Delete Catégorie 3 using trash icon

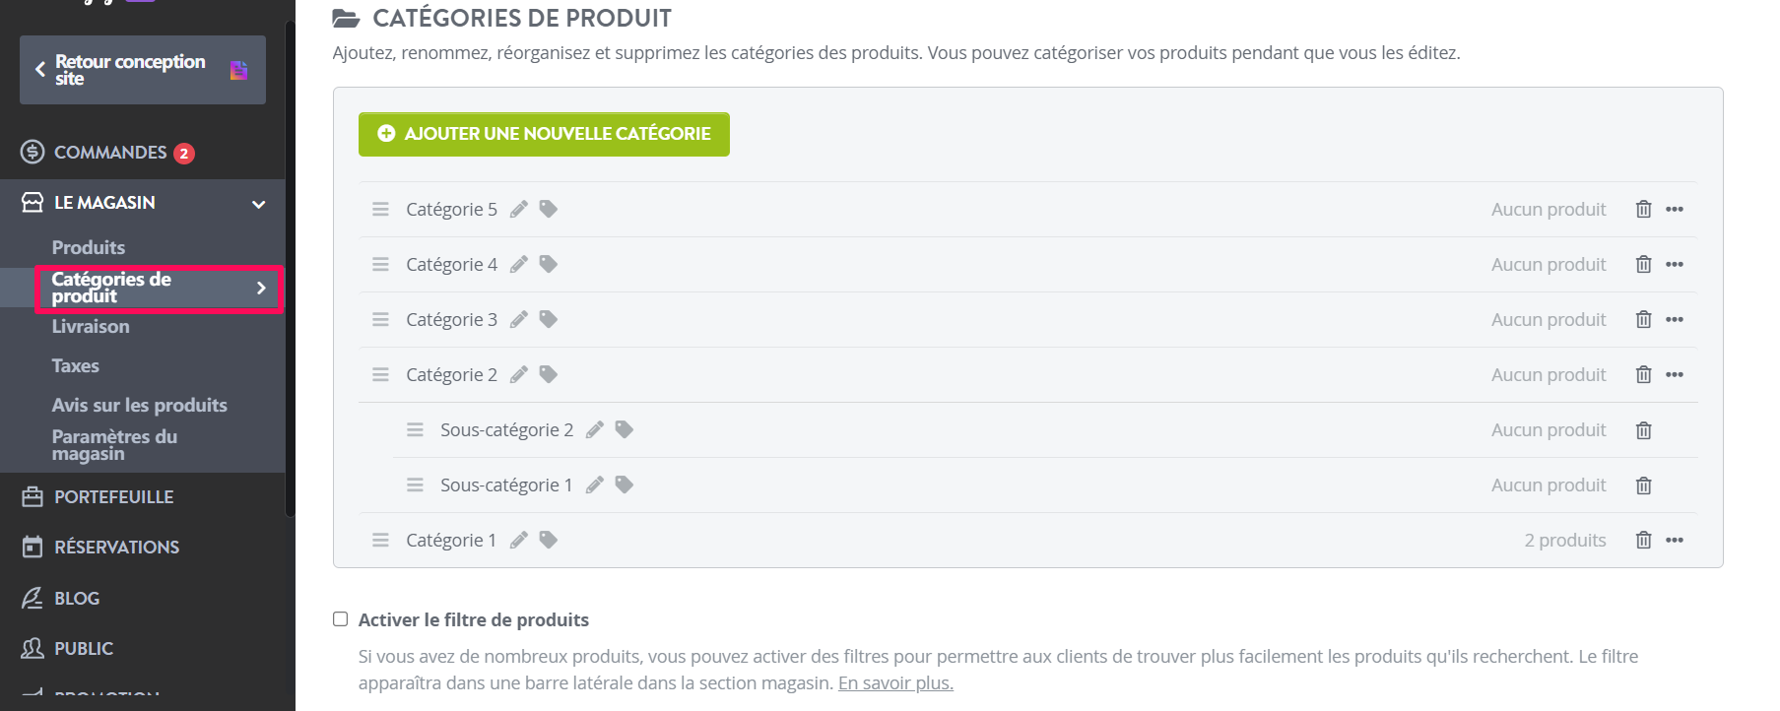pos(1643,319)
